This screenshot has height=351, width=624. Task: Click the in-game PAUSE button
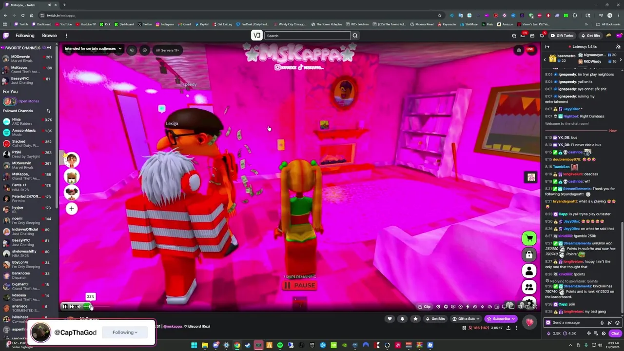click(300, 285)
